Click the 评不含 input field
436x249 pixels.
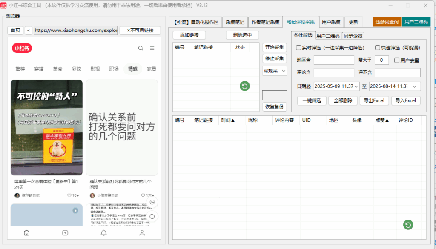(398, 72)
